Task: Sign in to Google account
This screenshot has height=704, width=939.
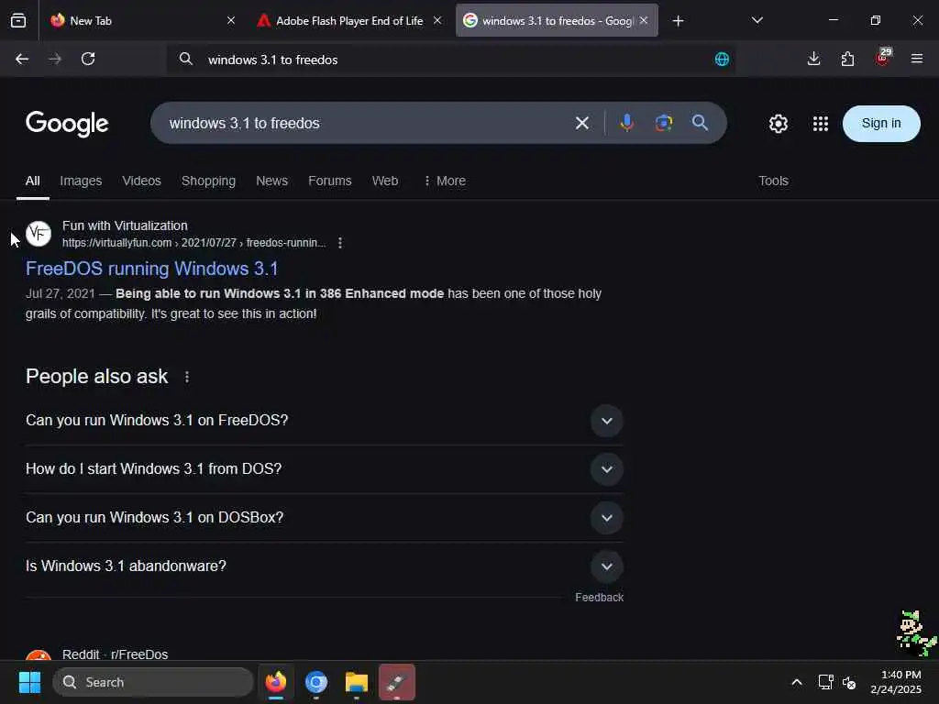Action: coord(881,124)
